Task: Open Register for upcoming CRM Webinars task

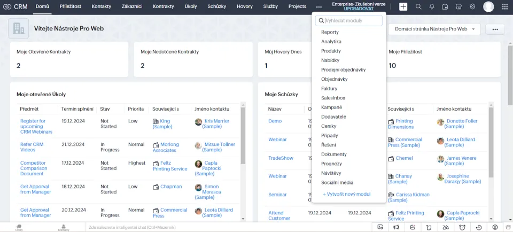Action: click(x=36, y=126)
